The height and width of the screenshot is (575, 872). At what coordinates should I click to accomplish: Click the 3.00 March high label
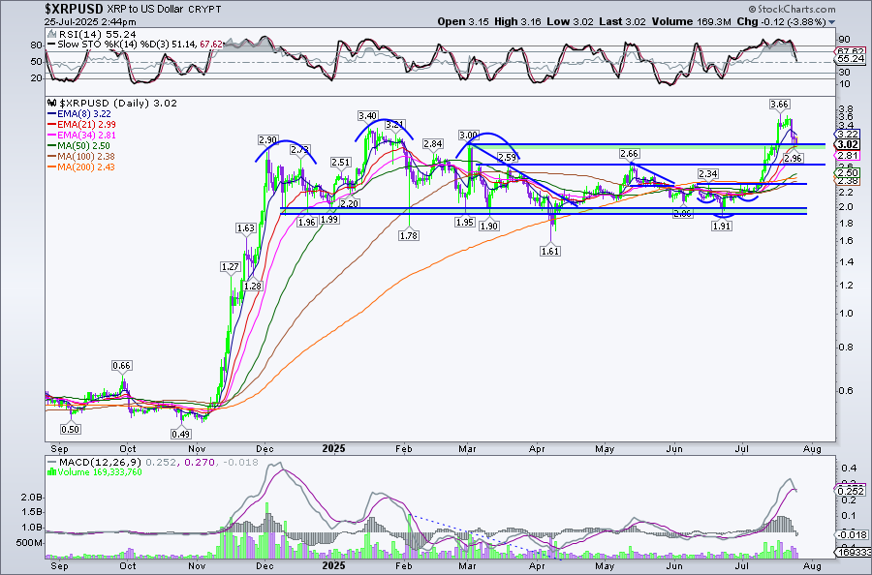tap(468, 135)
